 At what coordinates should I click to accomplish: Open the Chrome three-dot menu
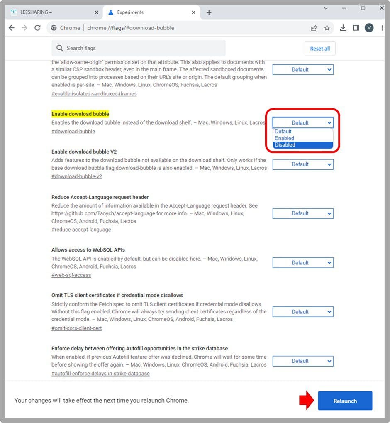382,28
